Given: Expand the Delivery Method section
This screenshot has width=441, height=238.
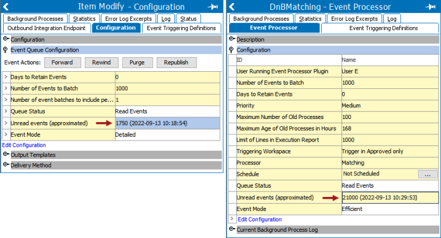Looking at the screenshot, I should tap(6, 164).
